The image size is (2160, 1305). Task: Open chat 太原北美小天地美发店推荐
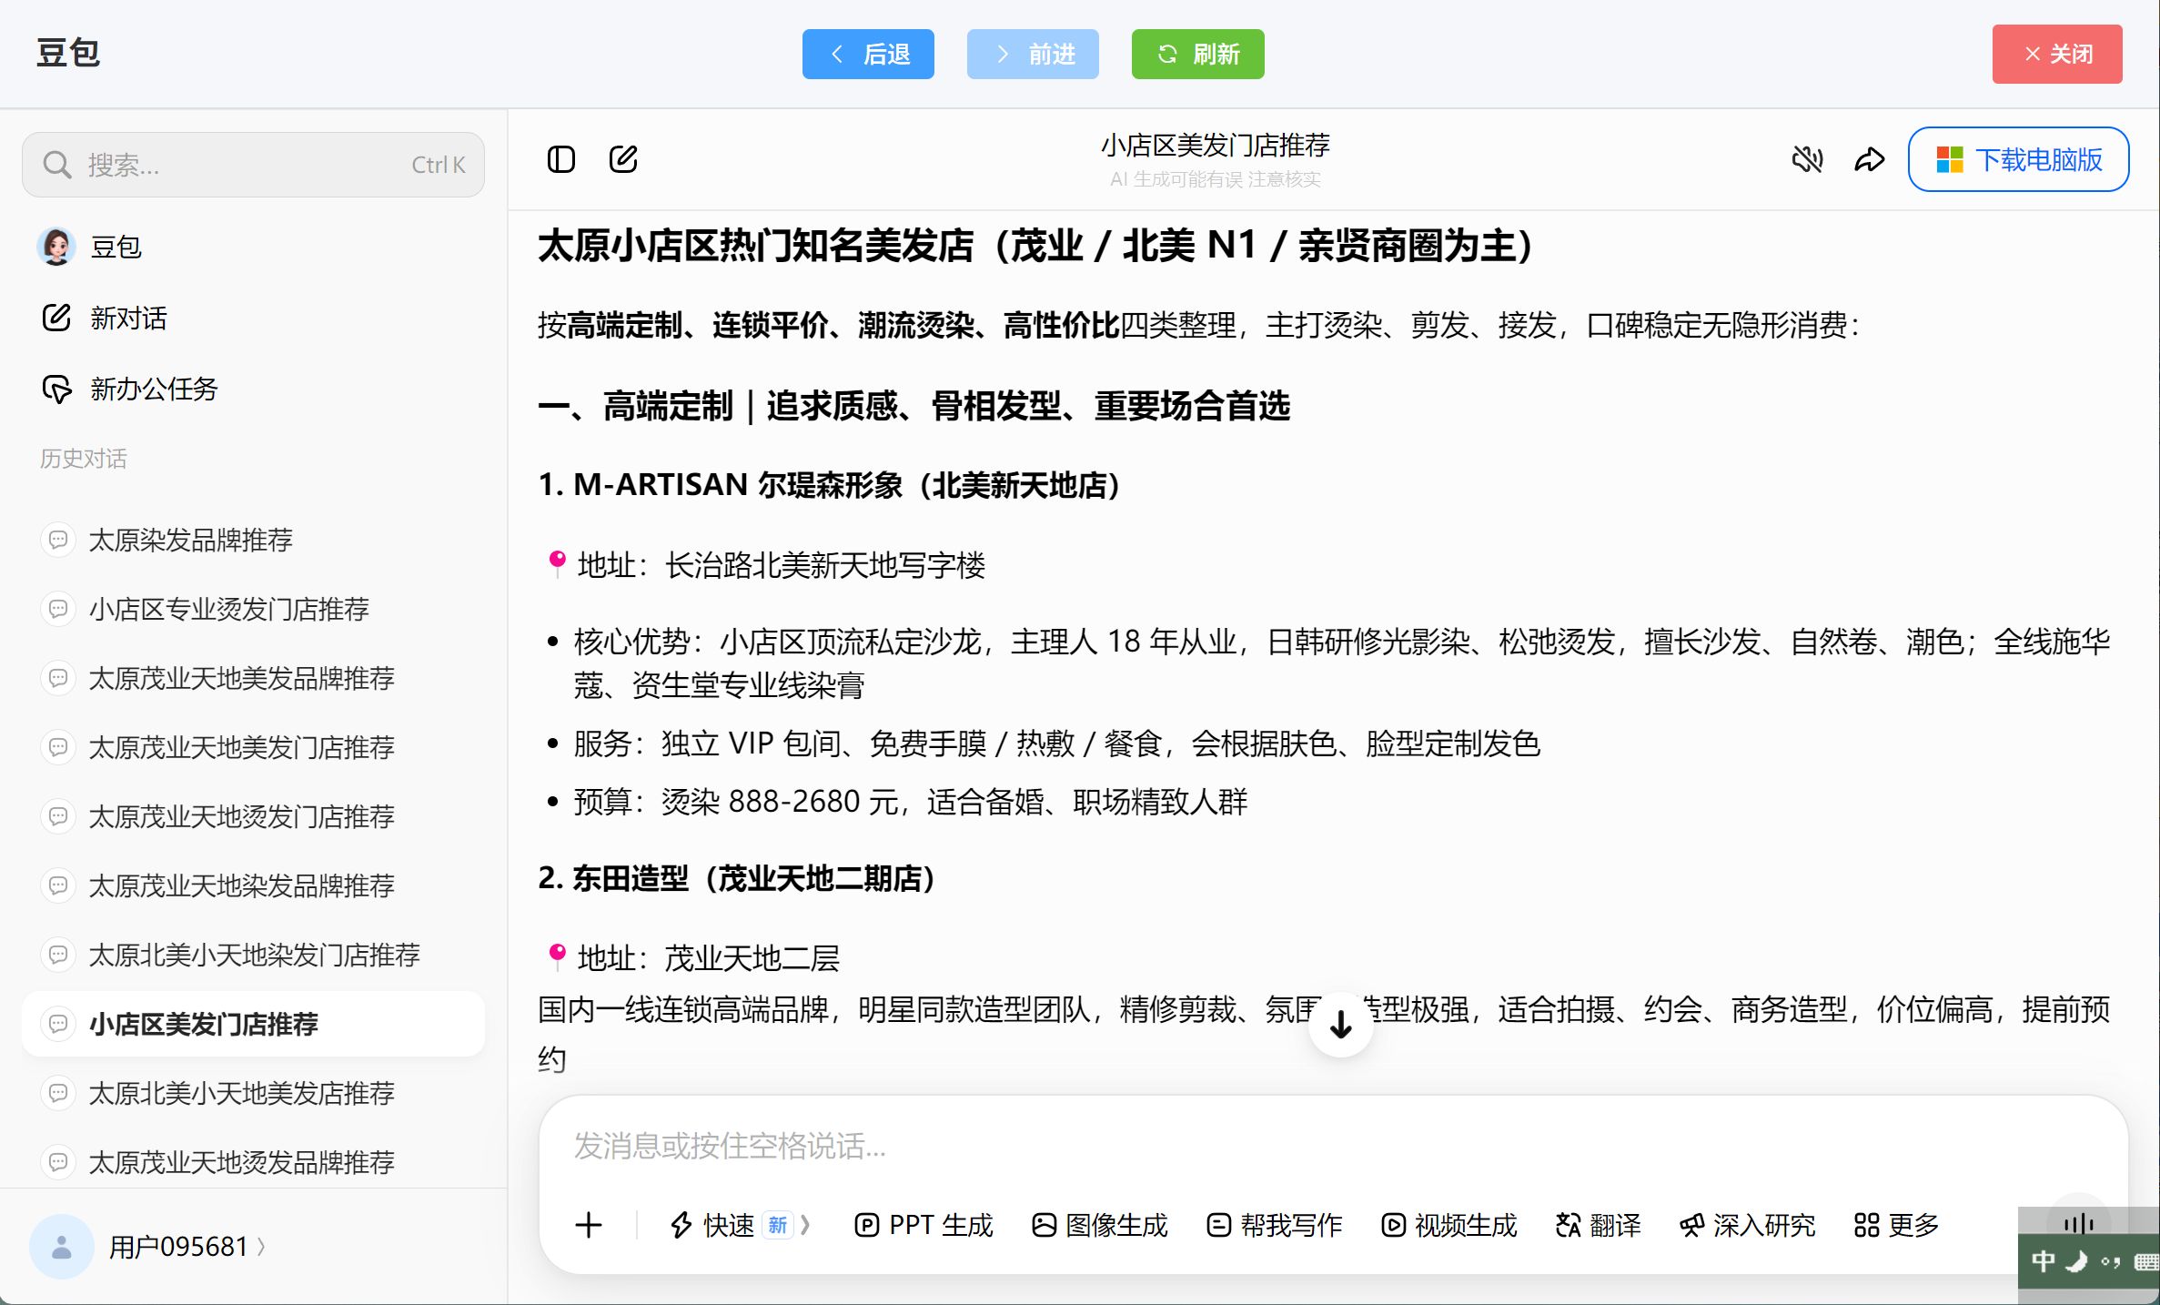click(253, 1093)
